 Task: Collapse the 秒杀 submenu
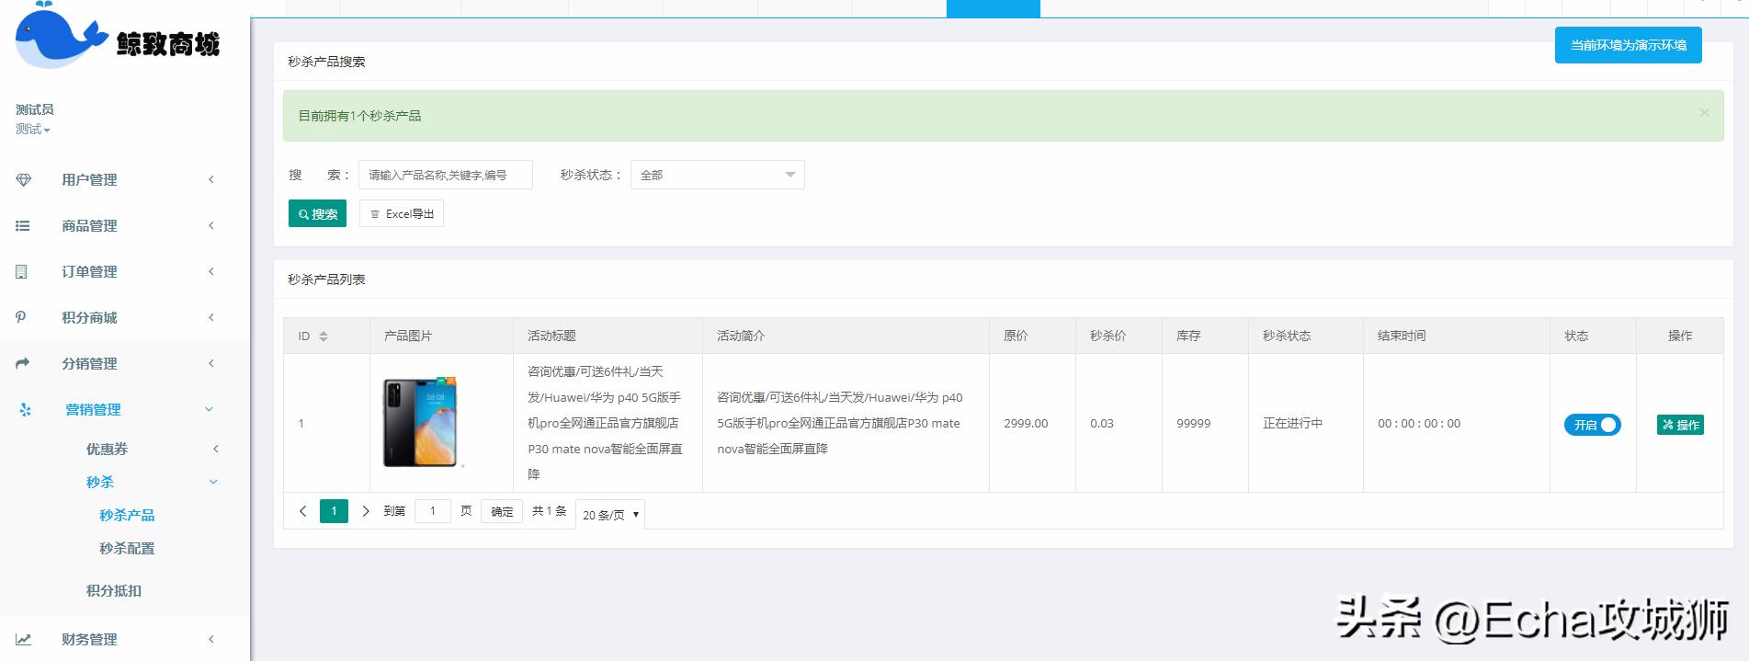coord(124,483)
